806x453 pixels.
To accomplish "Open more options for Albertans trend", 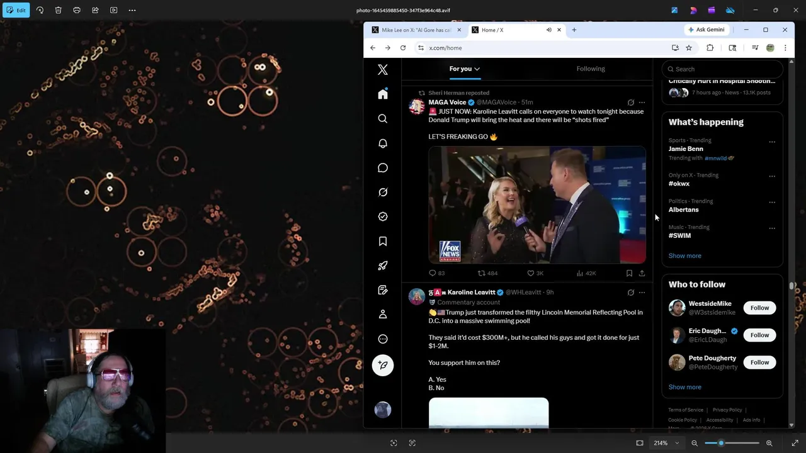I will coord(772,202).
